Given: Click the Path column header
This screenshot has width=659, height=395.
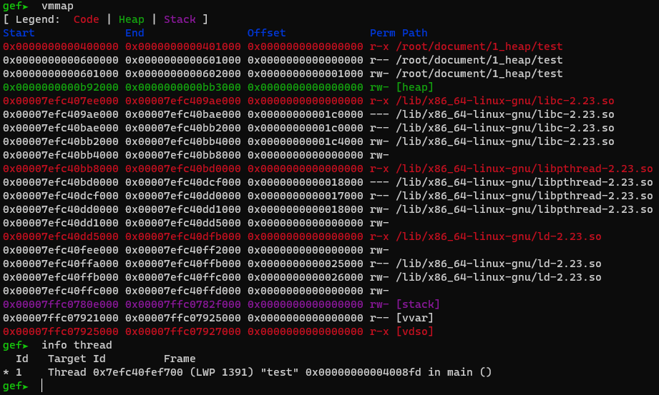Looking at the screenshot, I should coord(415,33).
